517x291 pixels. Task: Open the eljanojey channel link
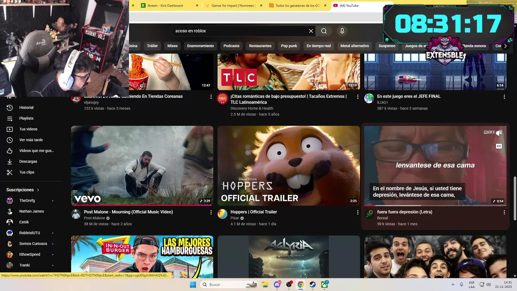[x=91, y=103]
